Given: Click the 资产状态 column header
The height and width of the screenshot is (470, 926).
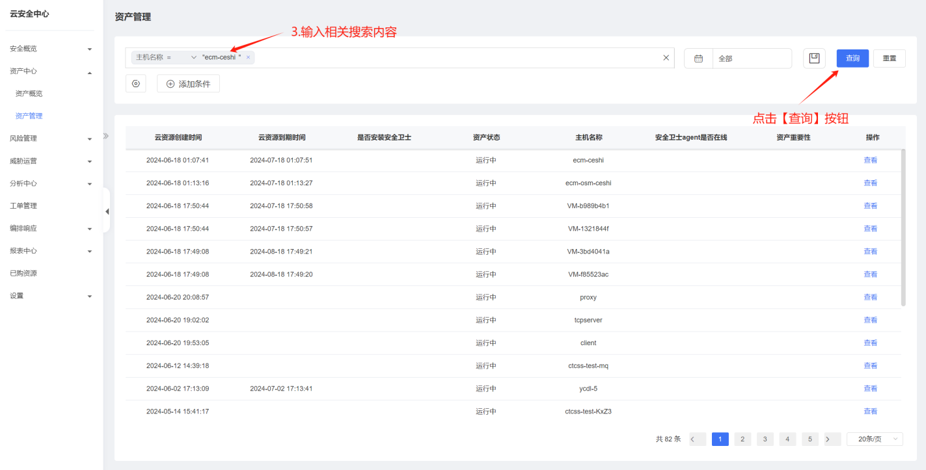Looking at the screenshot, I should pos(486,137).
